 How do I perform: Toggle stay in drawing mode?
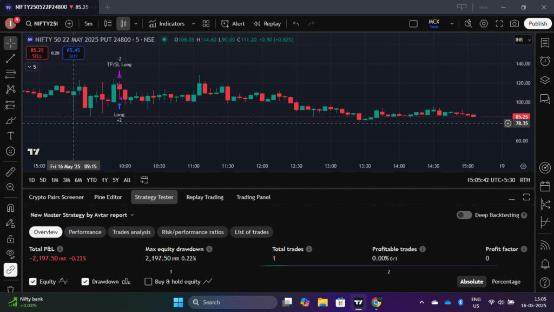[x=11, y=224]
